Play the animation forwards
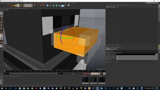The height and width of the screenshot is (90, 160). tap(73, 73)
